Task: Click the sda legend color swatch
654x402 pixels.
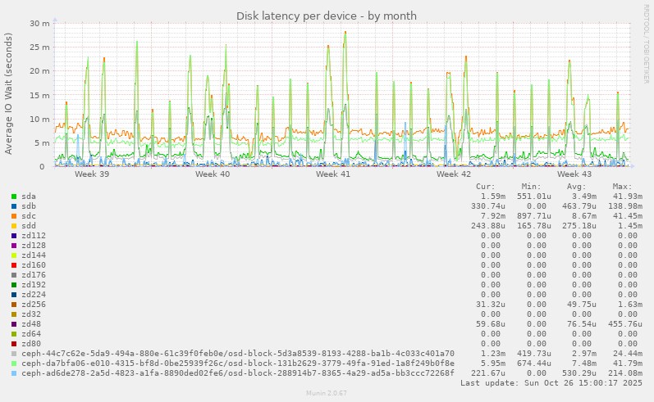Action: click(14, 196)
